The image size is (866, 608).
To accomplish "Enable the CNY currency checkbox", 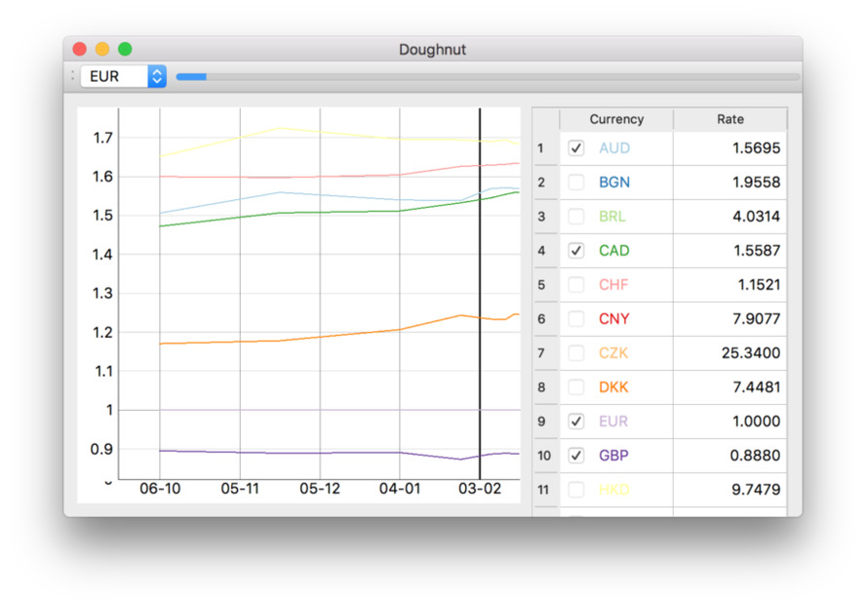I will 576,319.
